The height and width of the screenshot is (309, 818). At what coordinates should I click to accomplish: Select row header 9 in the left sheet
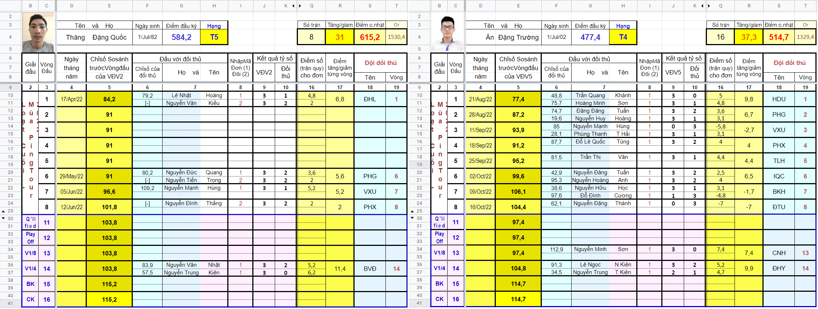click(x=10, y=88)
